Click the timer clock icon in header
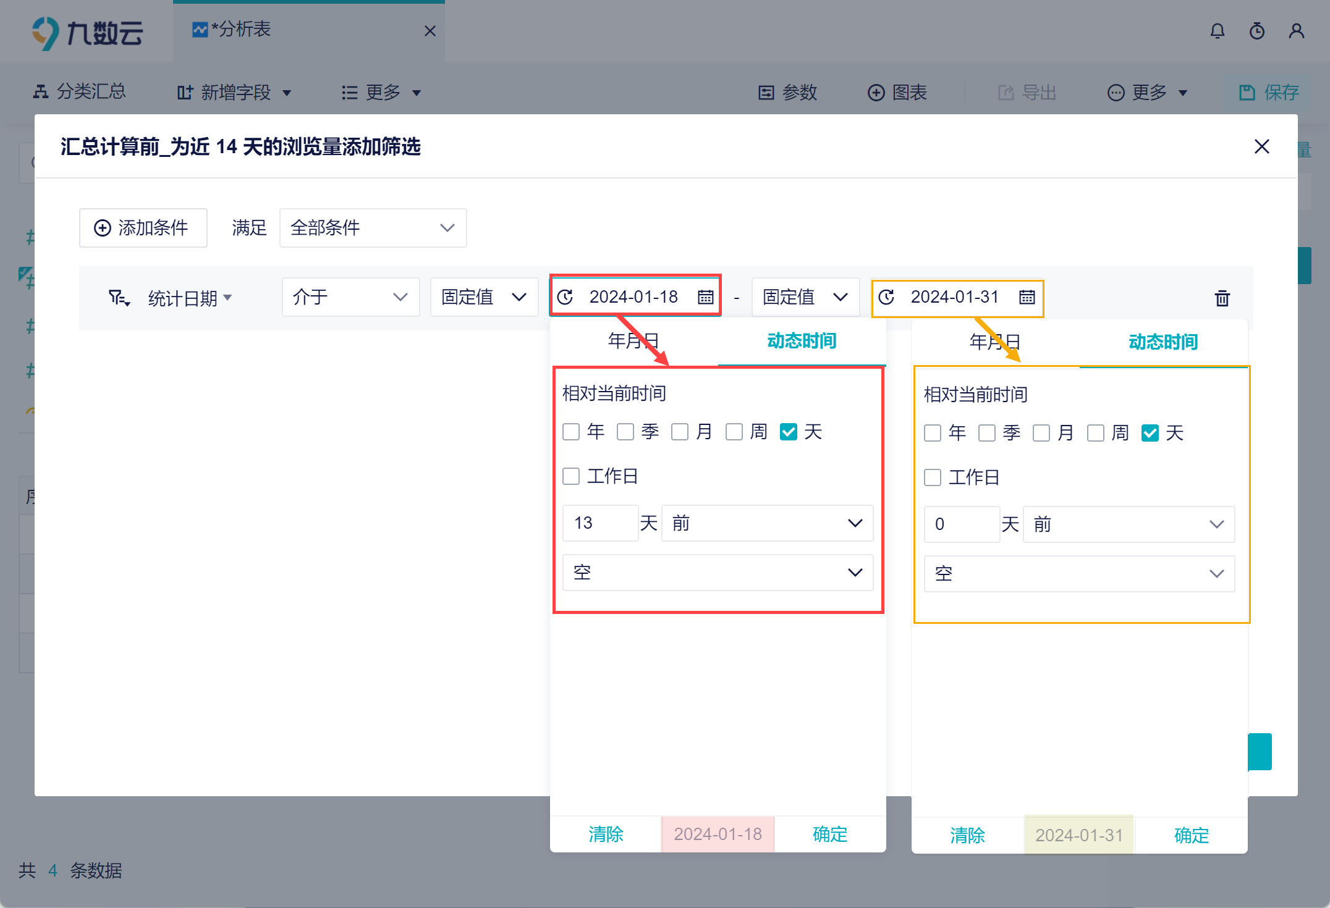Image resolution: width=1330 pixels, height=908 pixels. coord(1256,31)
